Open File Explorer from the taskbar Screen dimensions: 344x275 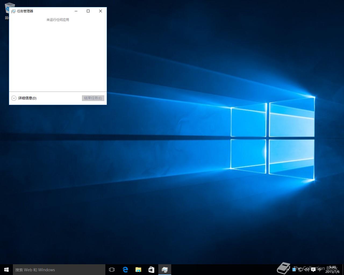[138, 270]
